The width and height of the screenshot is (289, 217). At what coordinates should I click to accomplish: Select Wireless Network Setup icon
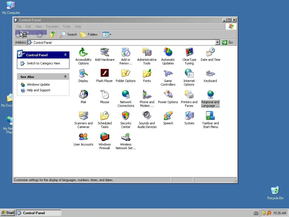click(x=126, y=141)
